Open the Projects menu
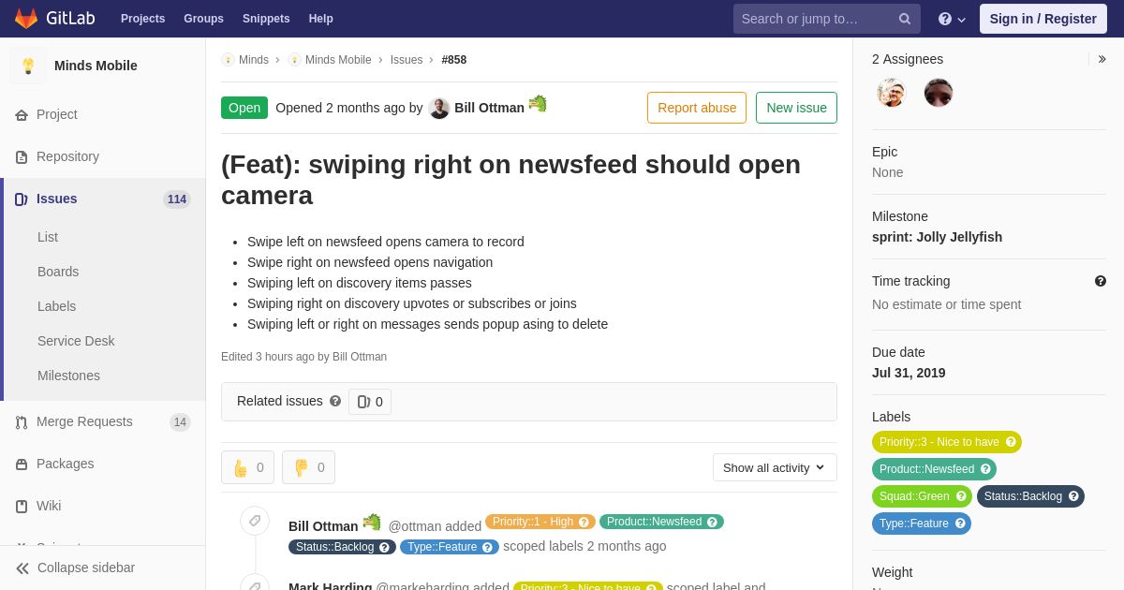 click(142, 19)
